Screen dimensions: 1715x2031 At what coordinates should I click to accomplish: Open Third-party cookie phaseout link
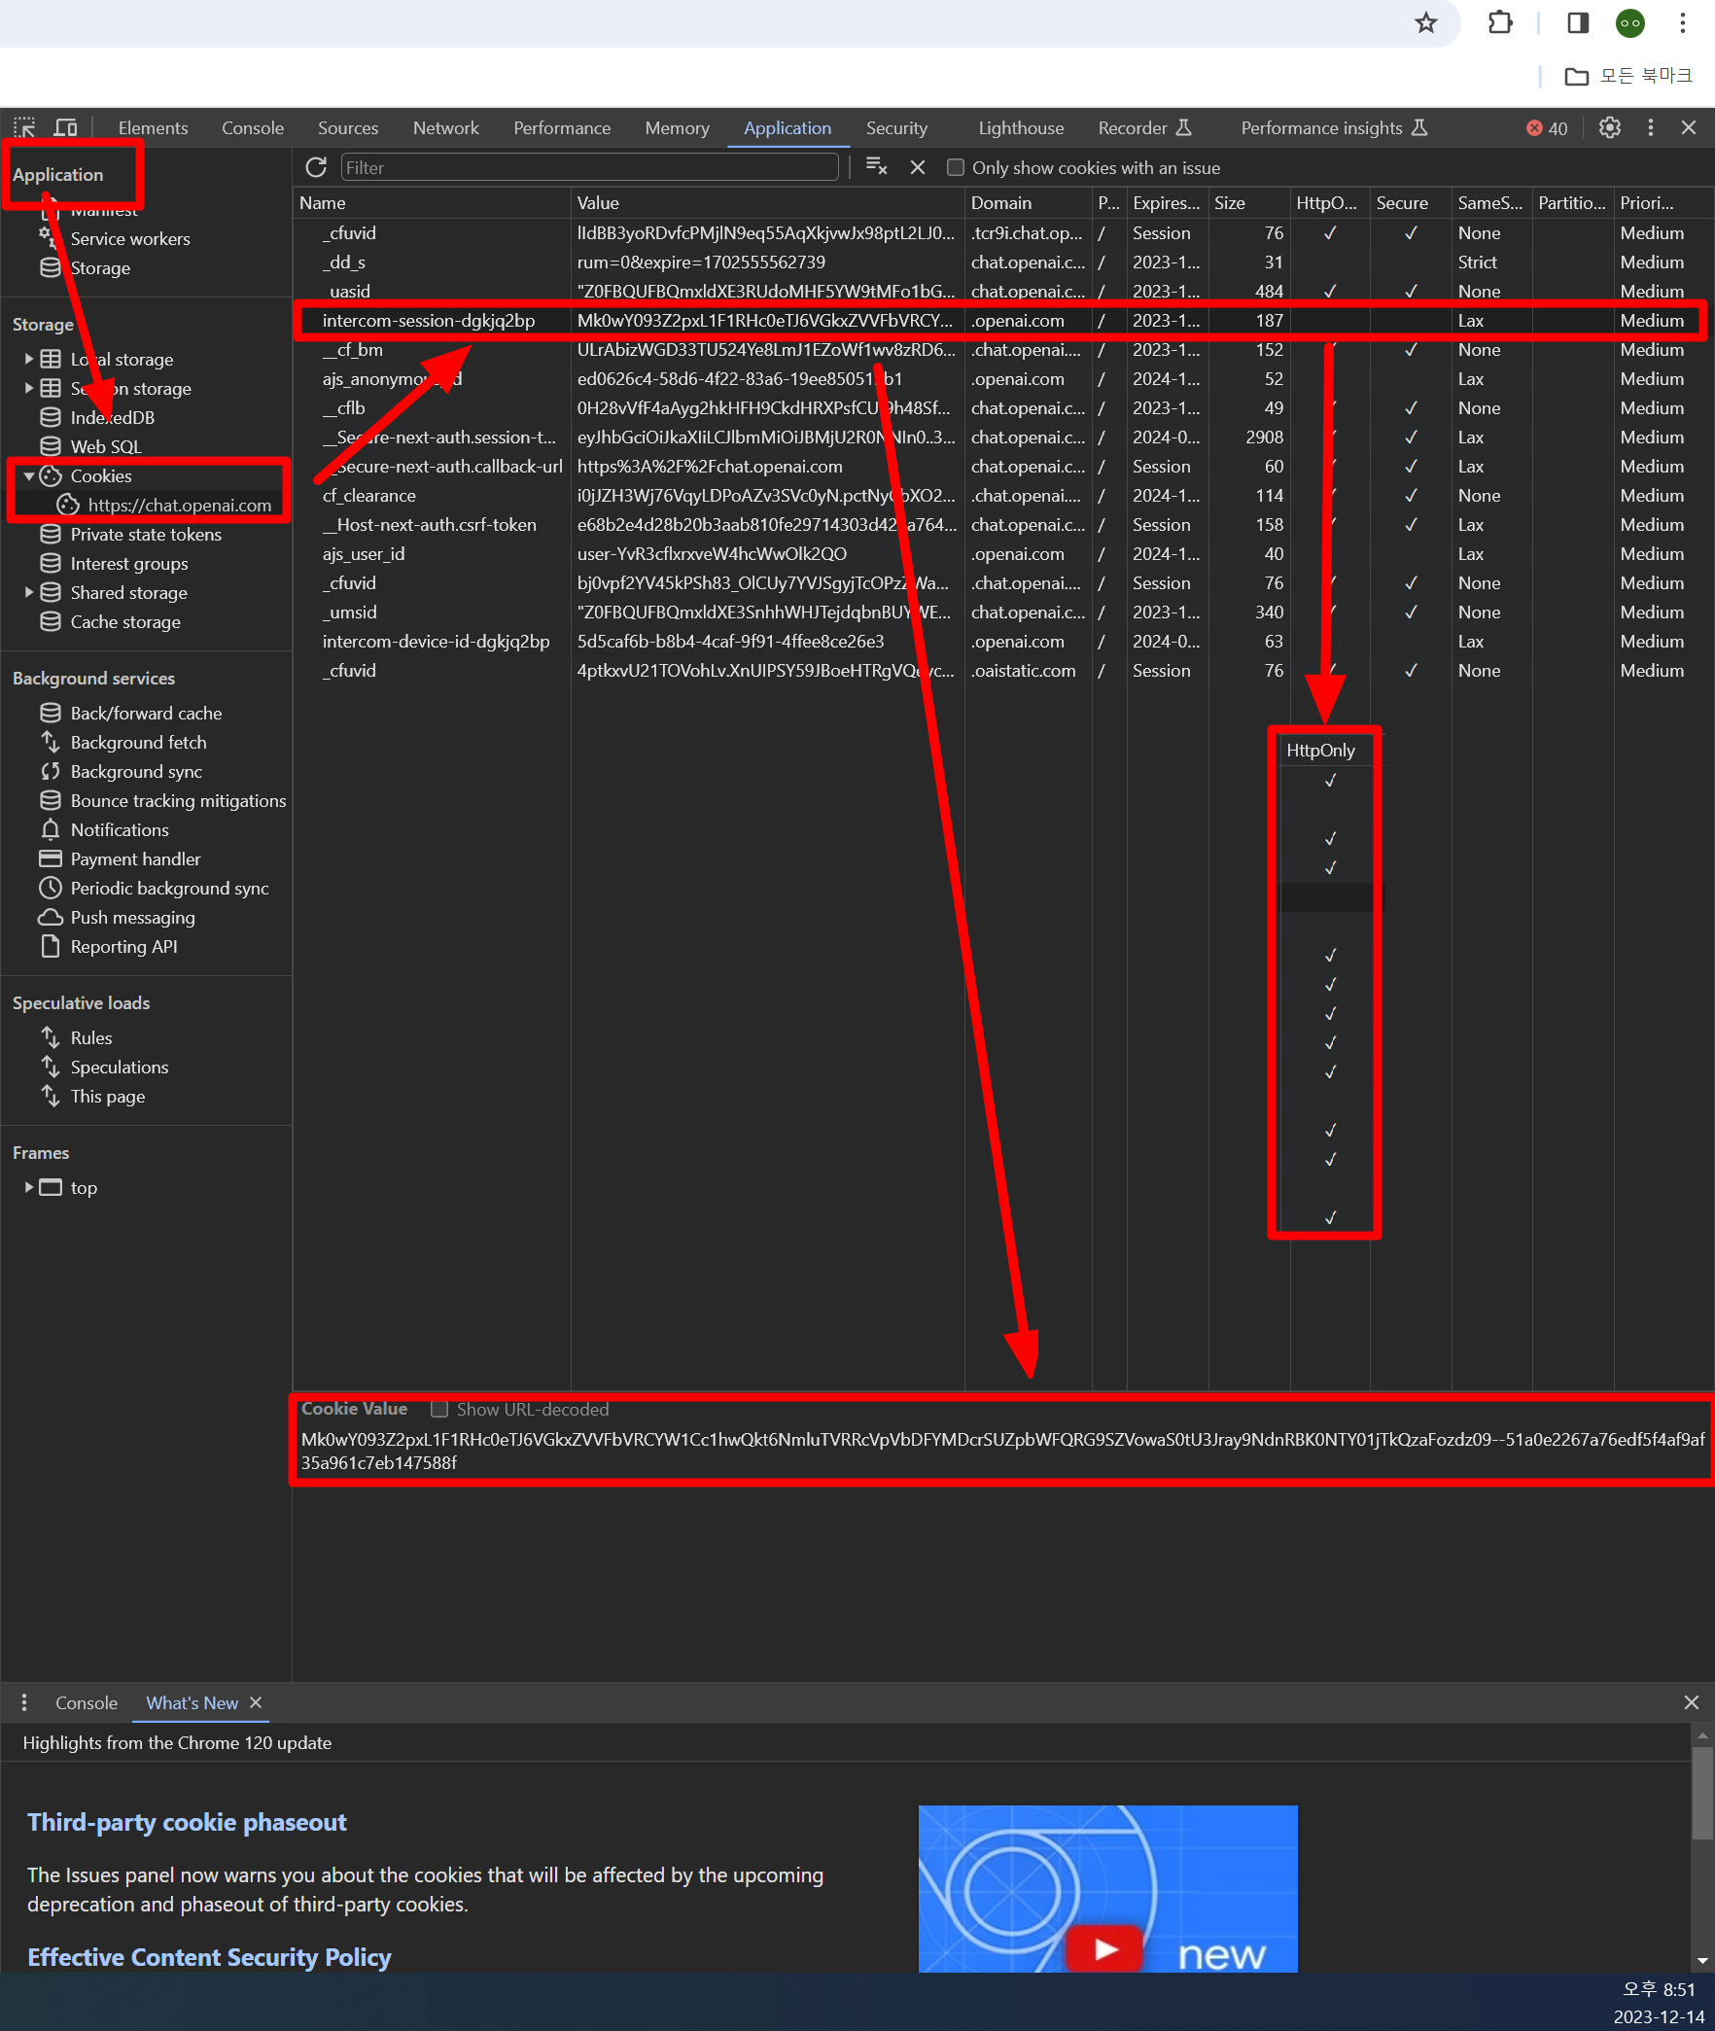[x=187, y=1822]
